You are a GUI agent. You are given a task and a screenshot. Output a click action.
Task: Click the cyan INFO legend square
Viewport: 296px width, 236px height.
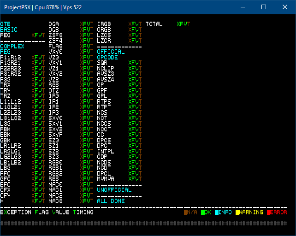[x=217, y=212]
